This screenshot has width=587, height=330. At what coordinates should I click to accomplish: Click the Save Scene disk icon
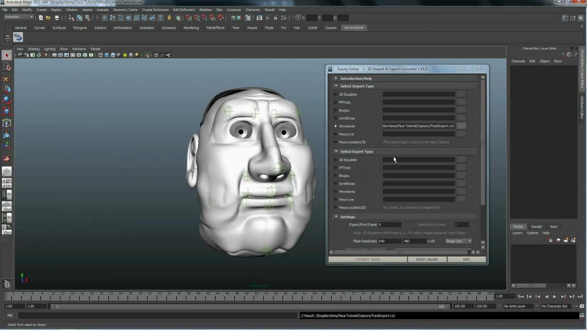click(56, 18)
